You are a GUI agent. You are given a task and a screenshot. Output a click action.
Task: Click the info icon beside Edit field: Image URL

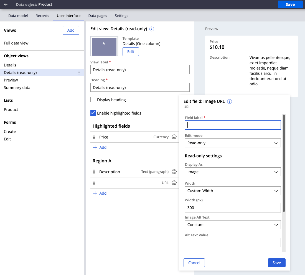(230, 101)
